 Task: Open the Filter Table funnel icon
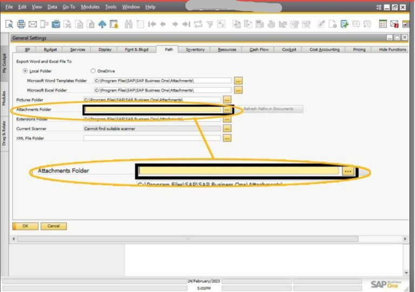pyautogui.click(x=210, y=25)
